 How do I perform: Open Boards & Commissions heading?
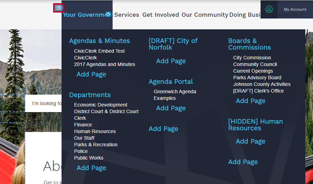tap(249, 44)
